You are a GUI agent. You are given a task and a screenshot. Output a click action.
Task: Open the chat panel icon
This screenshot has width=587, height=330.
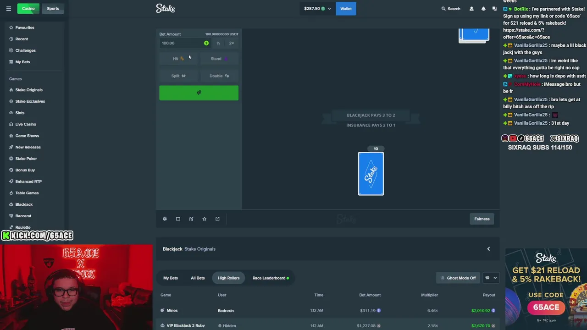click(x=494, y=9)
